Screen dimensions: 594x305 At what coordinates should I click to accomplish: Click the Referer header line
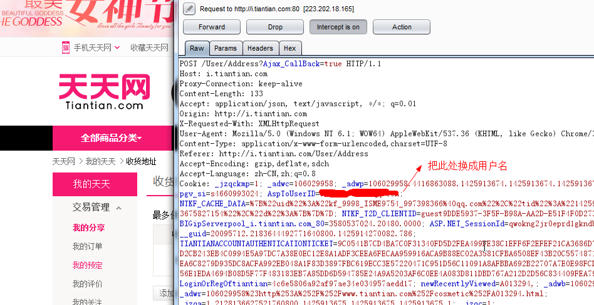coord(274,154)
